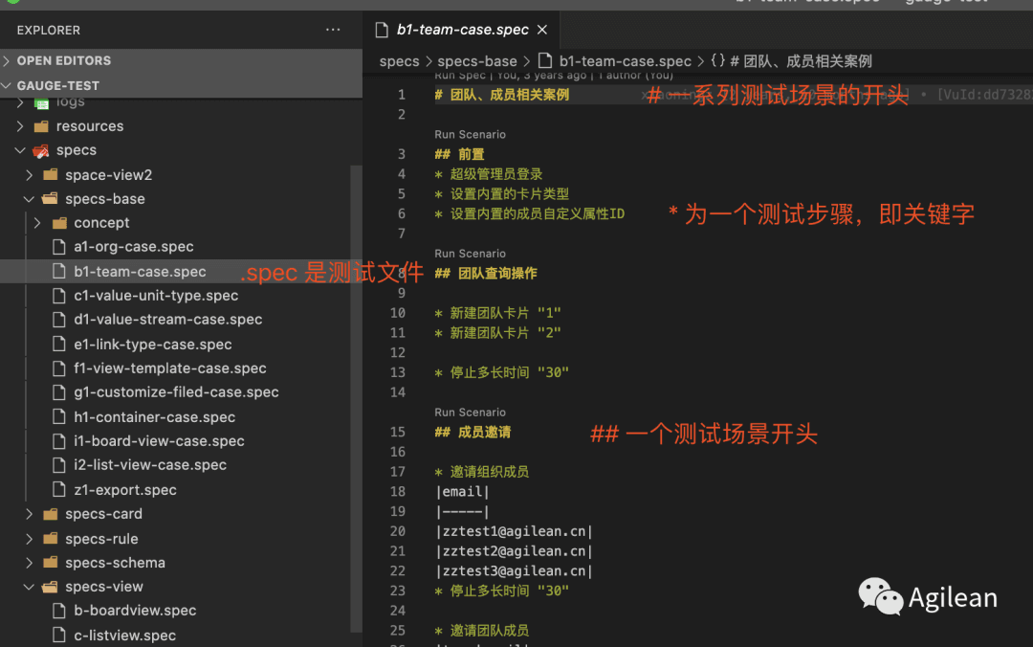Expand the specs-card folder chevron
This screenshot has height=647, width=1033.
click(x=29, y=514)
